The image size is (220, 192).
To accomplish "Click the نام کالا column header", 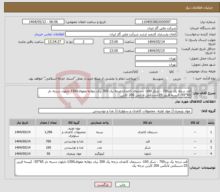I will pos(148,122).
